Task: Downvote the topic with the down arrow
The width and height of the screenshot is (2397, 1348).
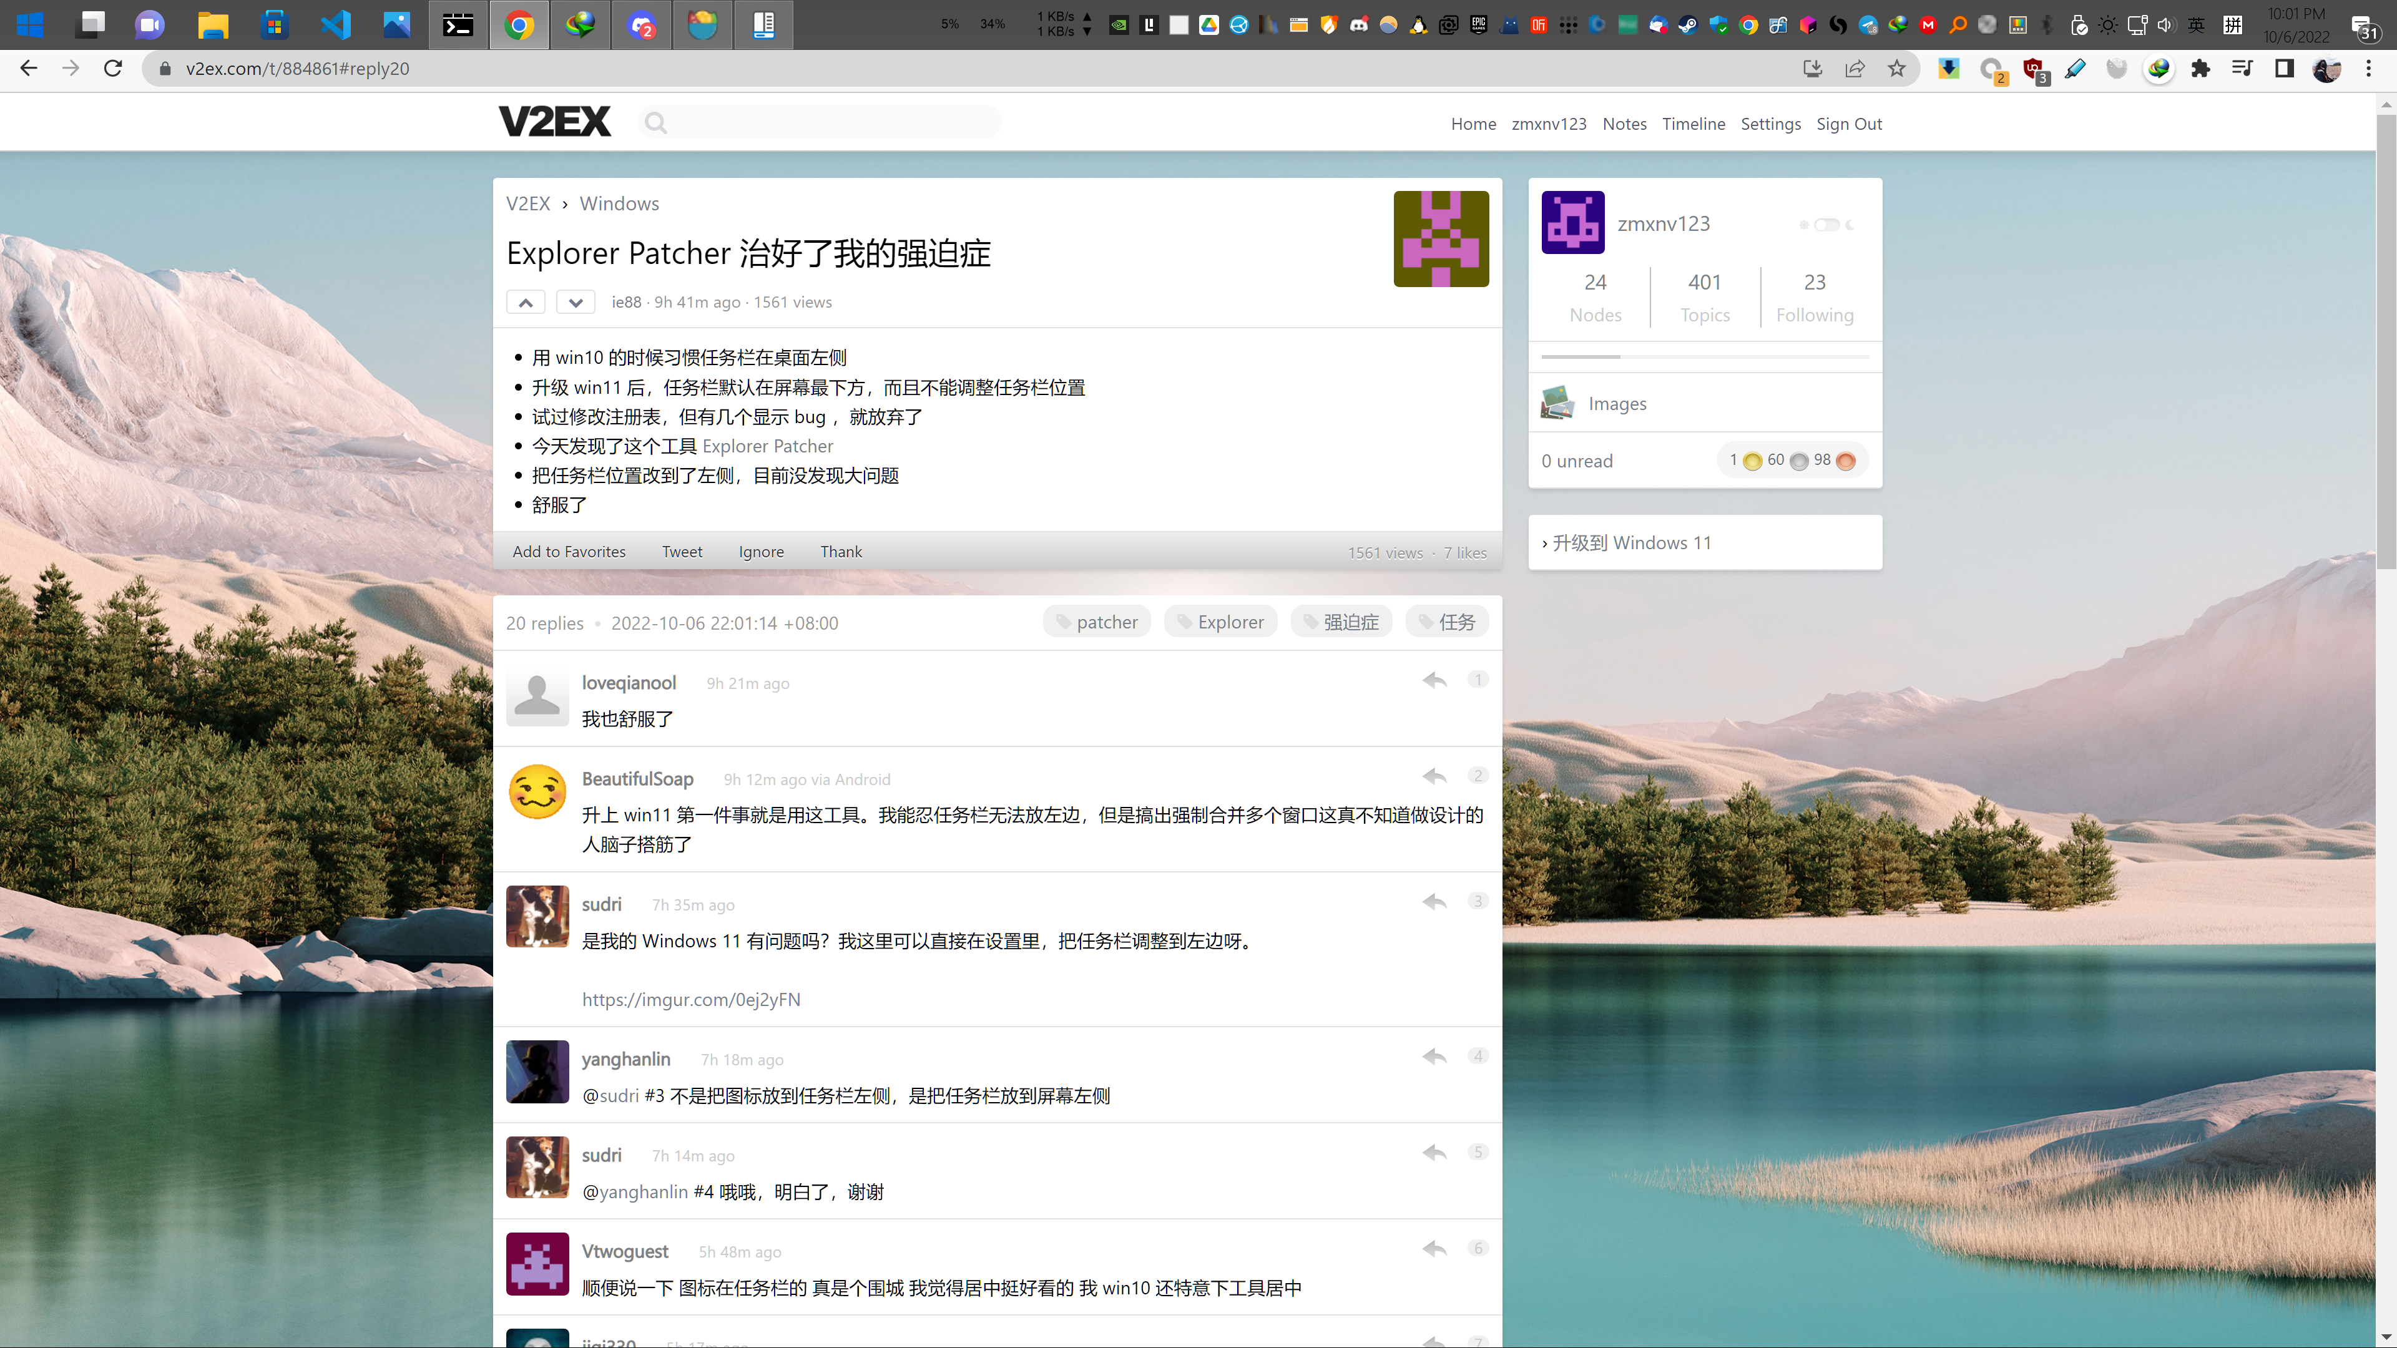Action: (575, 302)
